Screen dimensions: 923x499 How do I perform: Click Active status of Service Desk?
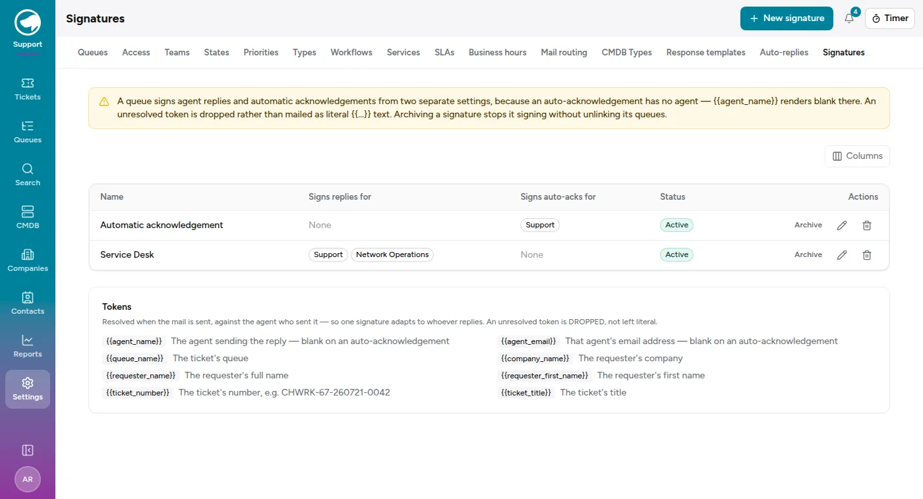point(676,255)
